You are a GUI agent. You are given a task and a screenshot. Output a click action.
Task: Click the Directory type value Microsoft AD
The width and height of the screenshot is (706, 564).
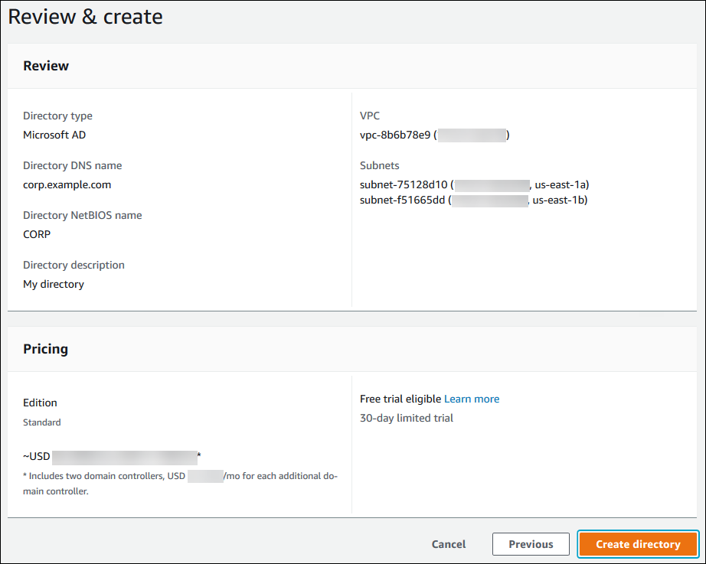[x=54, y=135]
